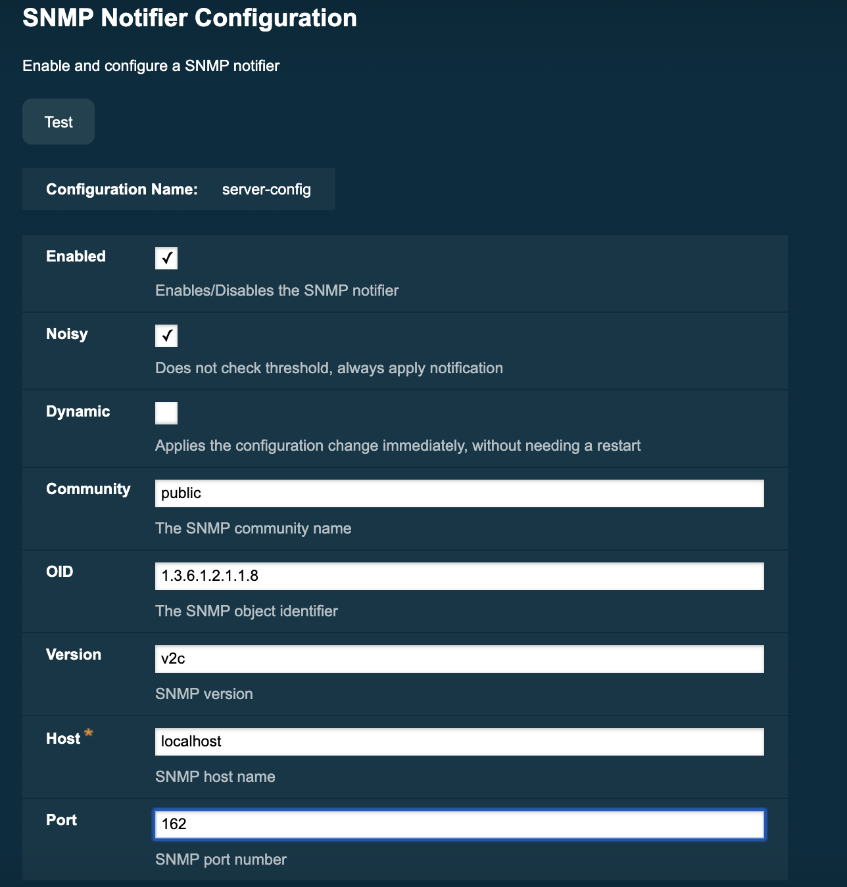This screenshot has height=887, width=847.
Task: Select the Community name input field
Action: pos(459,493)
